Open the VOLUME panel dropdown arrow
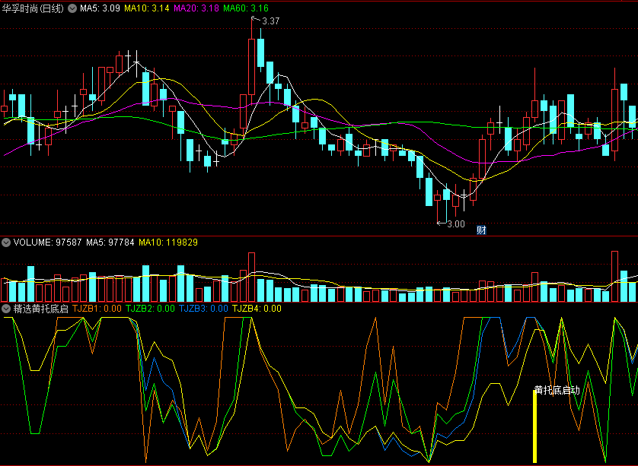638x466 pixels. click(x=5, y=243)
